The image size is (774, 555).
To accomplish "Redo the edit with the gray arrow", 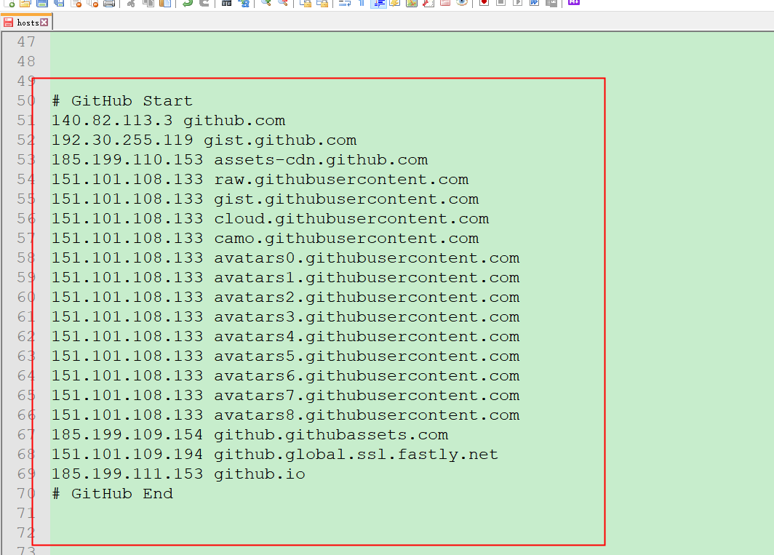I will click(204, 2).
